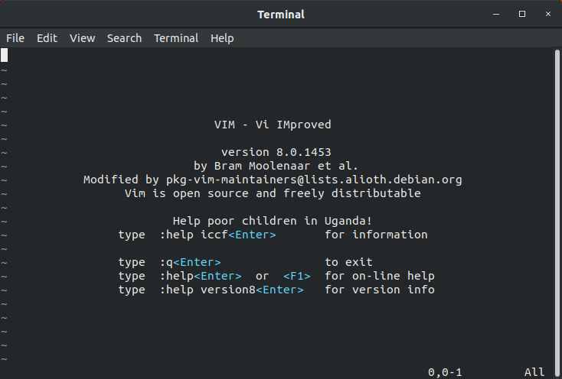Maximize the Terminal window
This screenshot has width=562, height=379.
coord(522,14)
